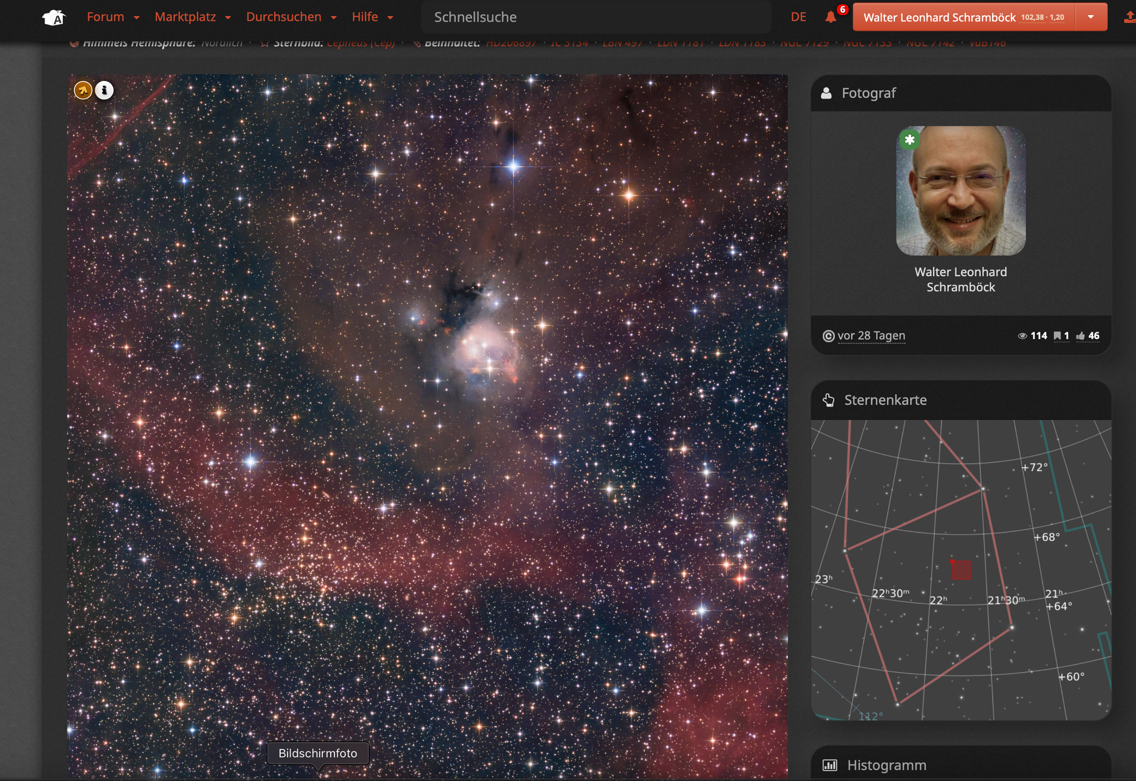Click into the Schnellsuche search field
The image size is (1136, 781).
click(x=595, y=17)
